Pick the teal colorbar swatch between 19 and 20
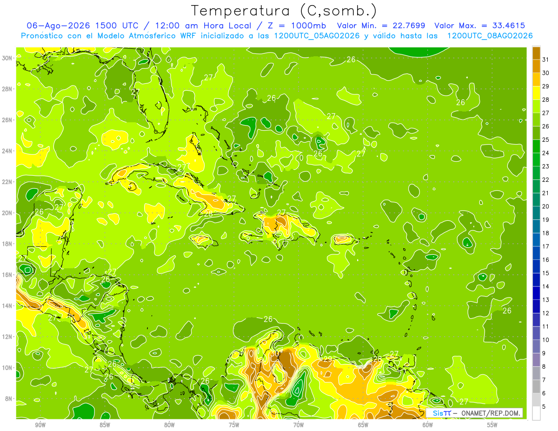Image resolution: width=558 pixels, height=431 pixels. tap(536, 213)
